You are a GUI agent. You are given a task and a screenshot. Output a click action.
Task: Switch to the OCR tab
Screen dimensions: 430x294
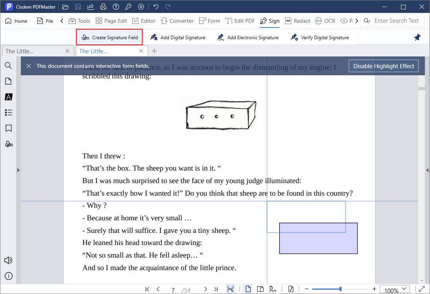[325, 21]
